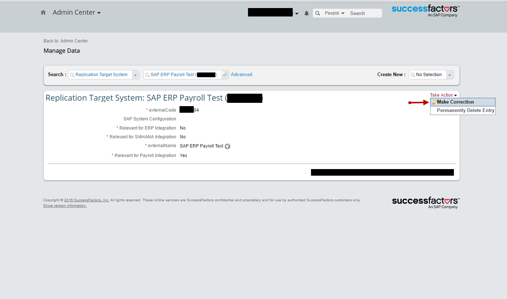This screenshot has width=507, height=299.
Task: Click the globe icon beside externalName
Action: pos(227,146)
